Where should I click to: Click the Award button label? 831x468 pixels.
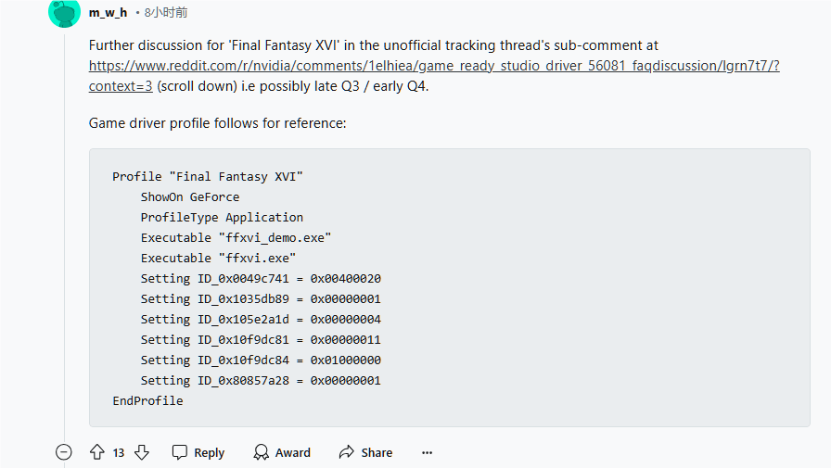coord(292,452)
